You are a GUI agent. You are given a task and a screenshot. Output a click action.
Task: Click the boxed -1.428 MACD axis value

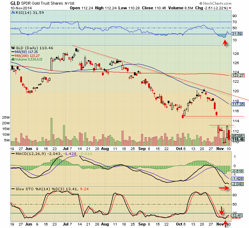click(238, 178)
